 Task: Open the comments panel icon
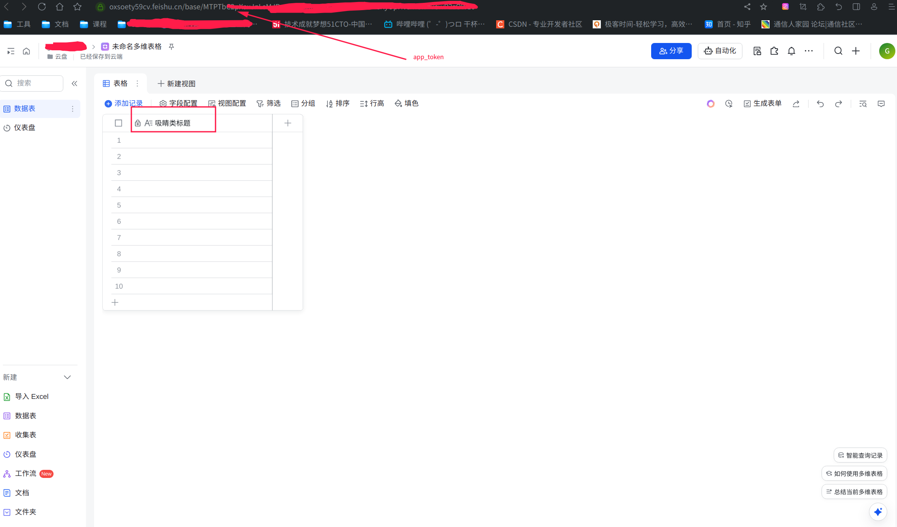[881, 104]
